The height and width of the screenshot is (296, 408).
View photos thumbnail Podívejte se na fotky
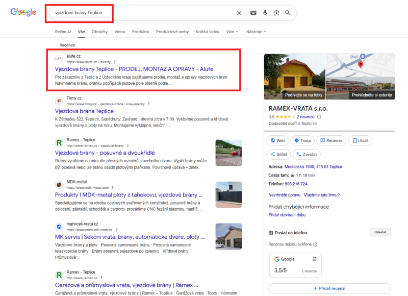click(x=294, y=77)
